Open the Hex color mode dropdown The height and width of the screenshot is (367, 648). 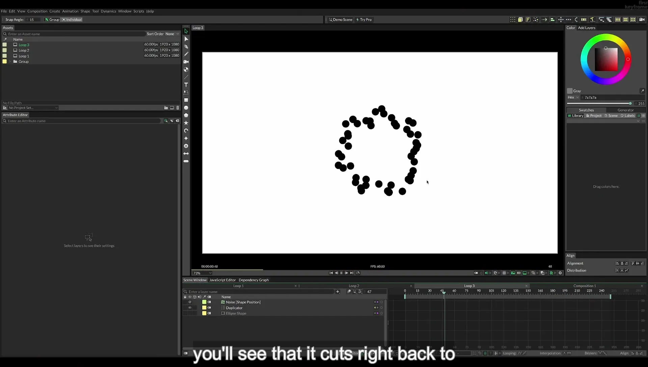point(573,97)
